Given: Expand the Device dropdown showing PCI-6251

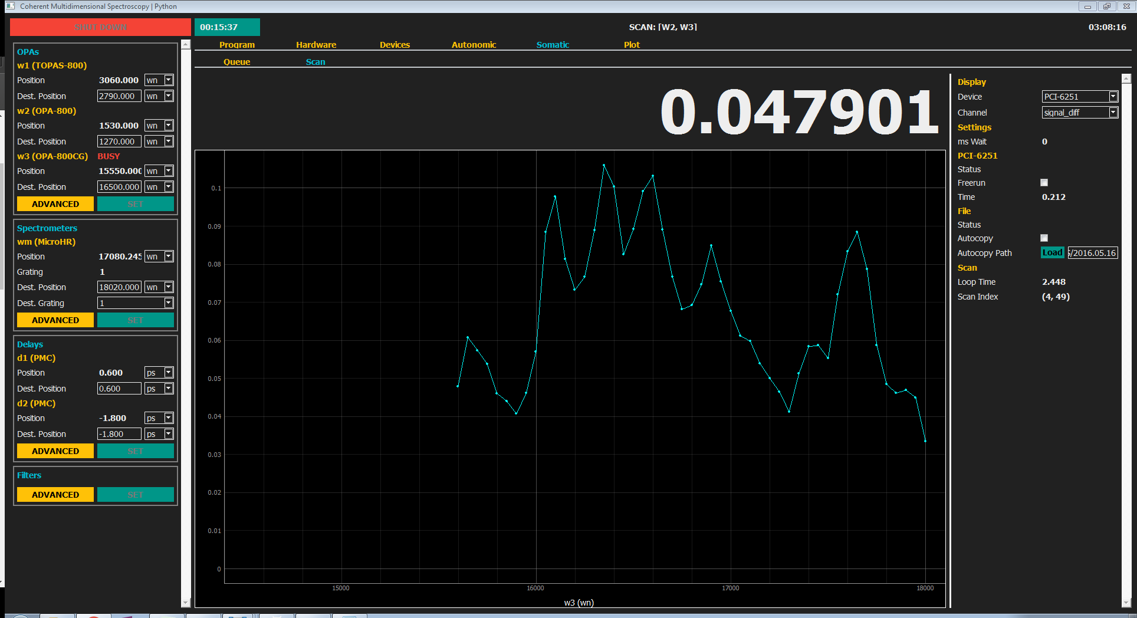Looking at the screenshot, I should [1113, 97].
